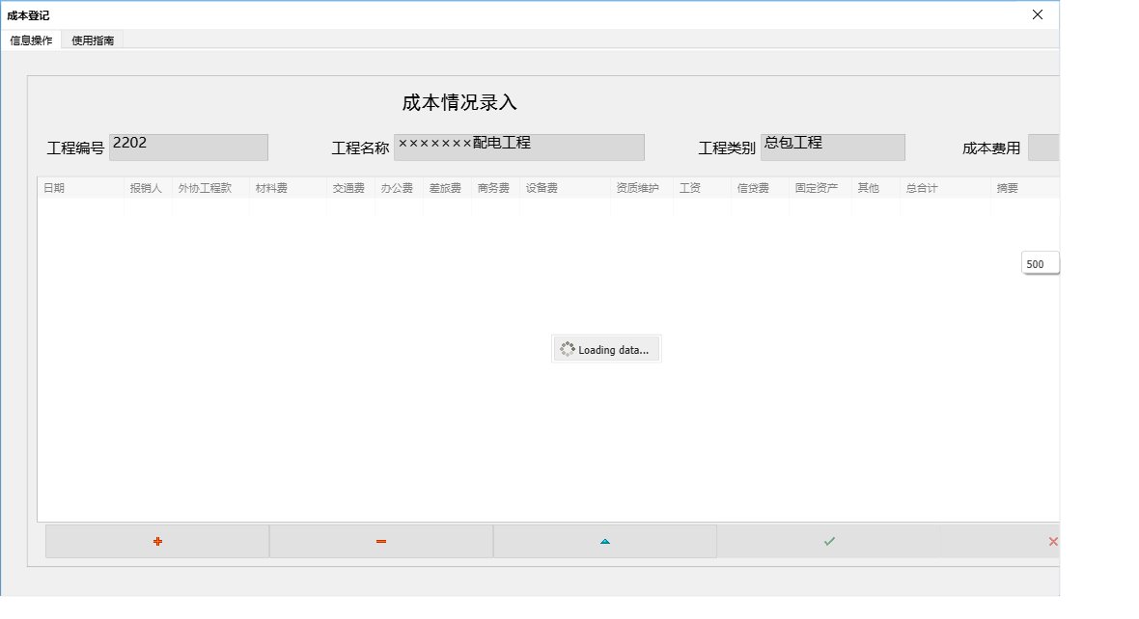The height and width of the screenshot is (619, 1139).
Task: Click the 固定资产 column header
Action: coord(817,188)
